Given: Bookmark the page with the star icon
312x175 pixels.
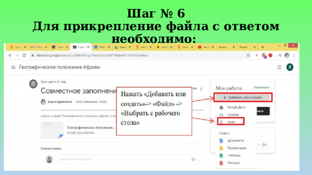Looking at the screenshot, I should point(248,55).
